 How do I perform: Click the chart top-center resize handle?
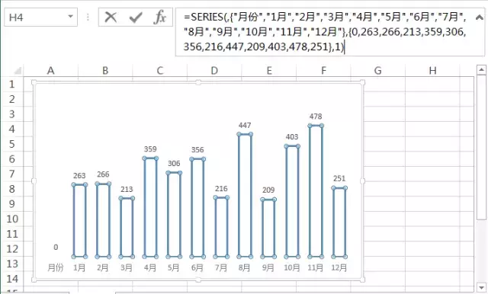198,82
